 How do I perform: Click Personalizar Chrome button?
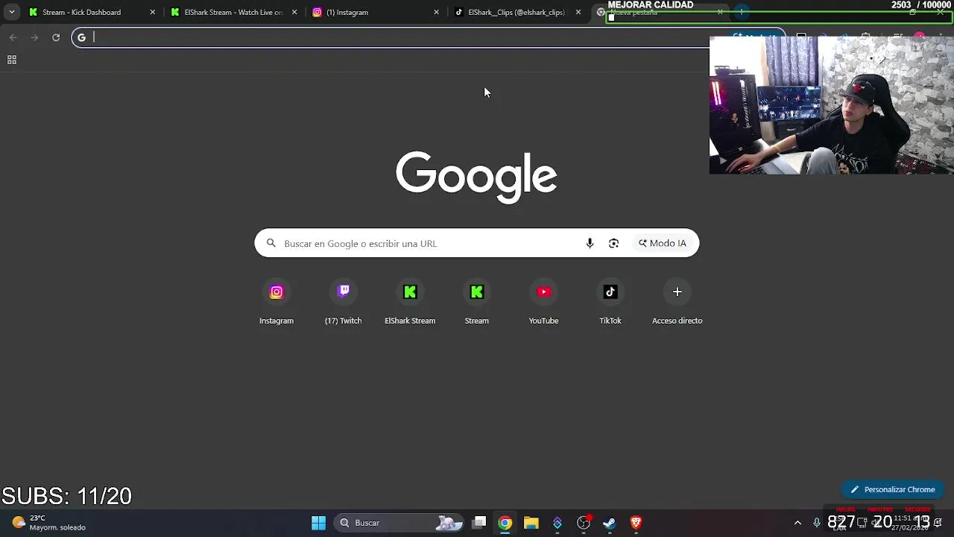coord(893,489)
